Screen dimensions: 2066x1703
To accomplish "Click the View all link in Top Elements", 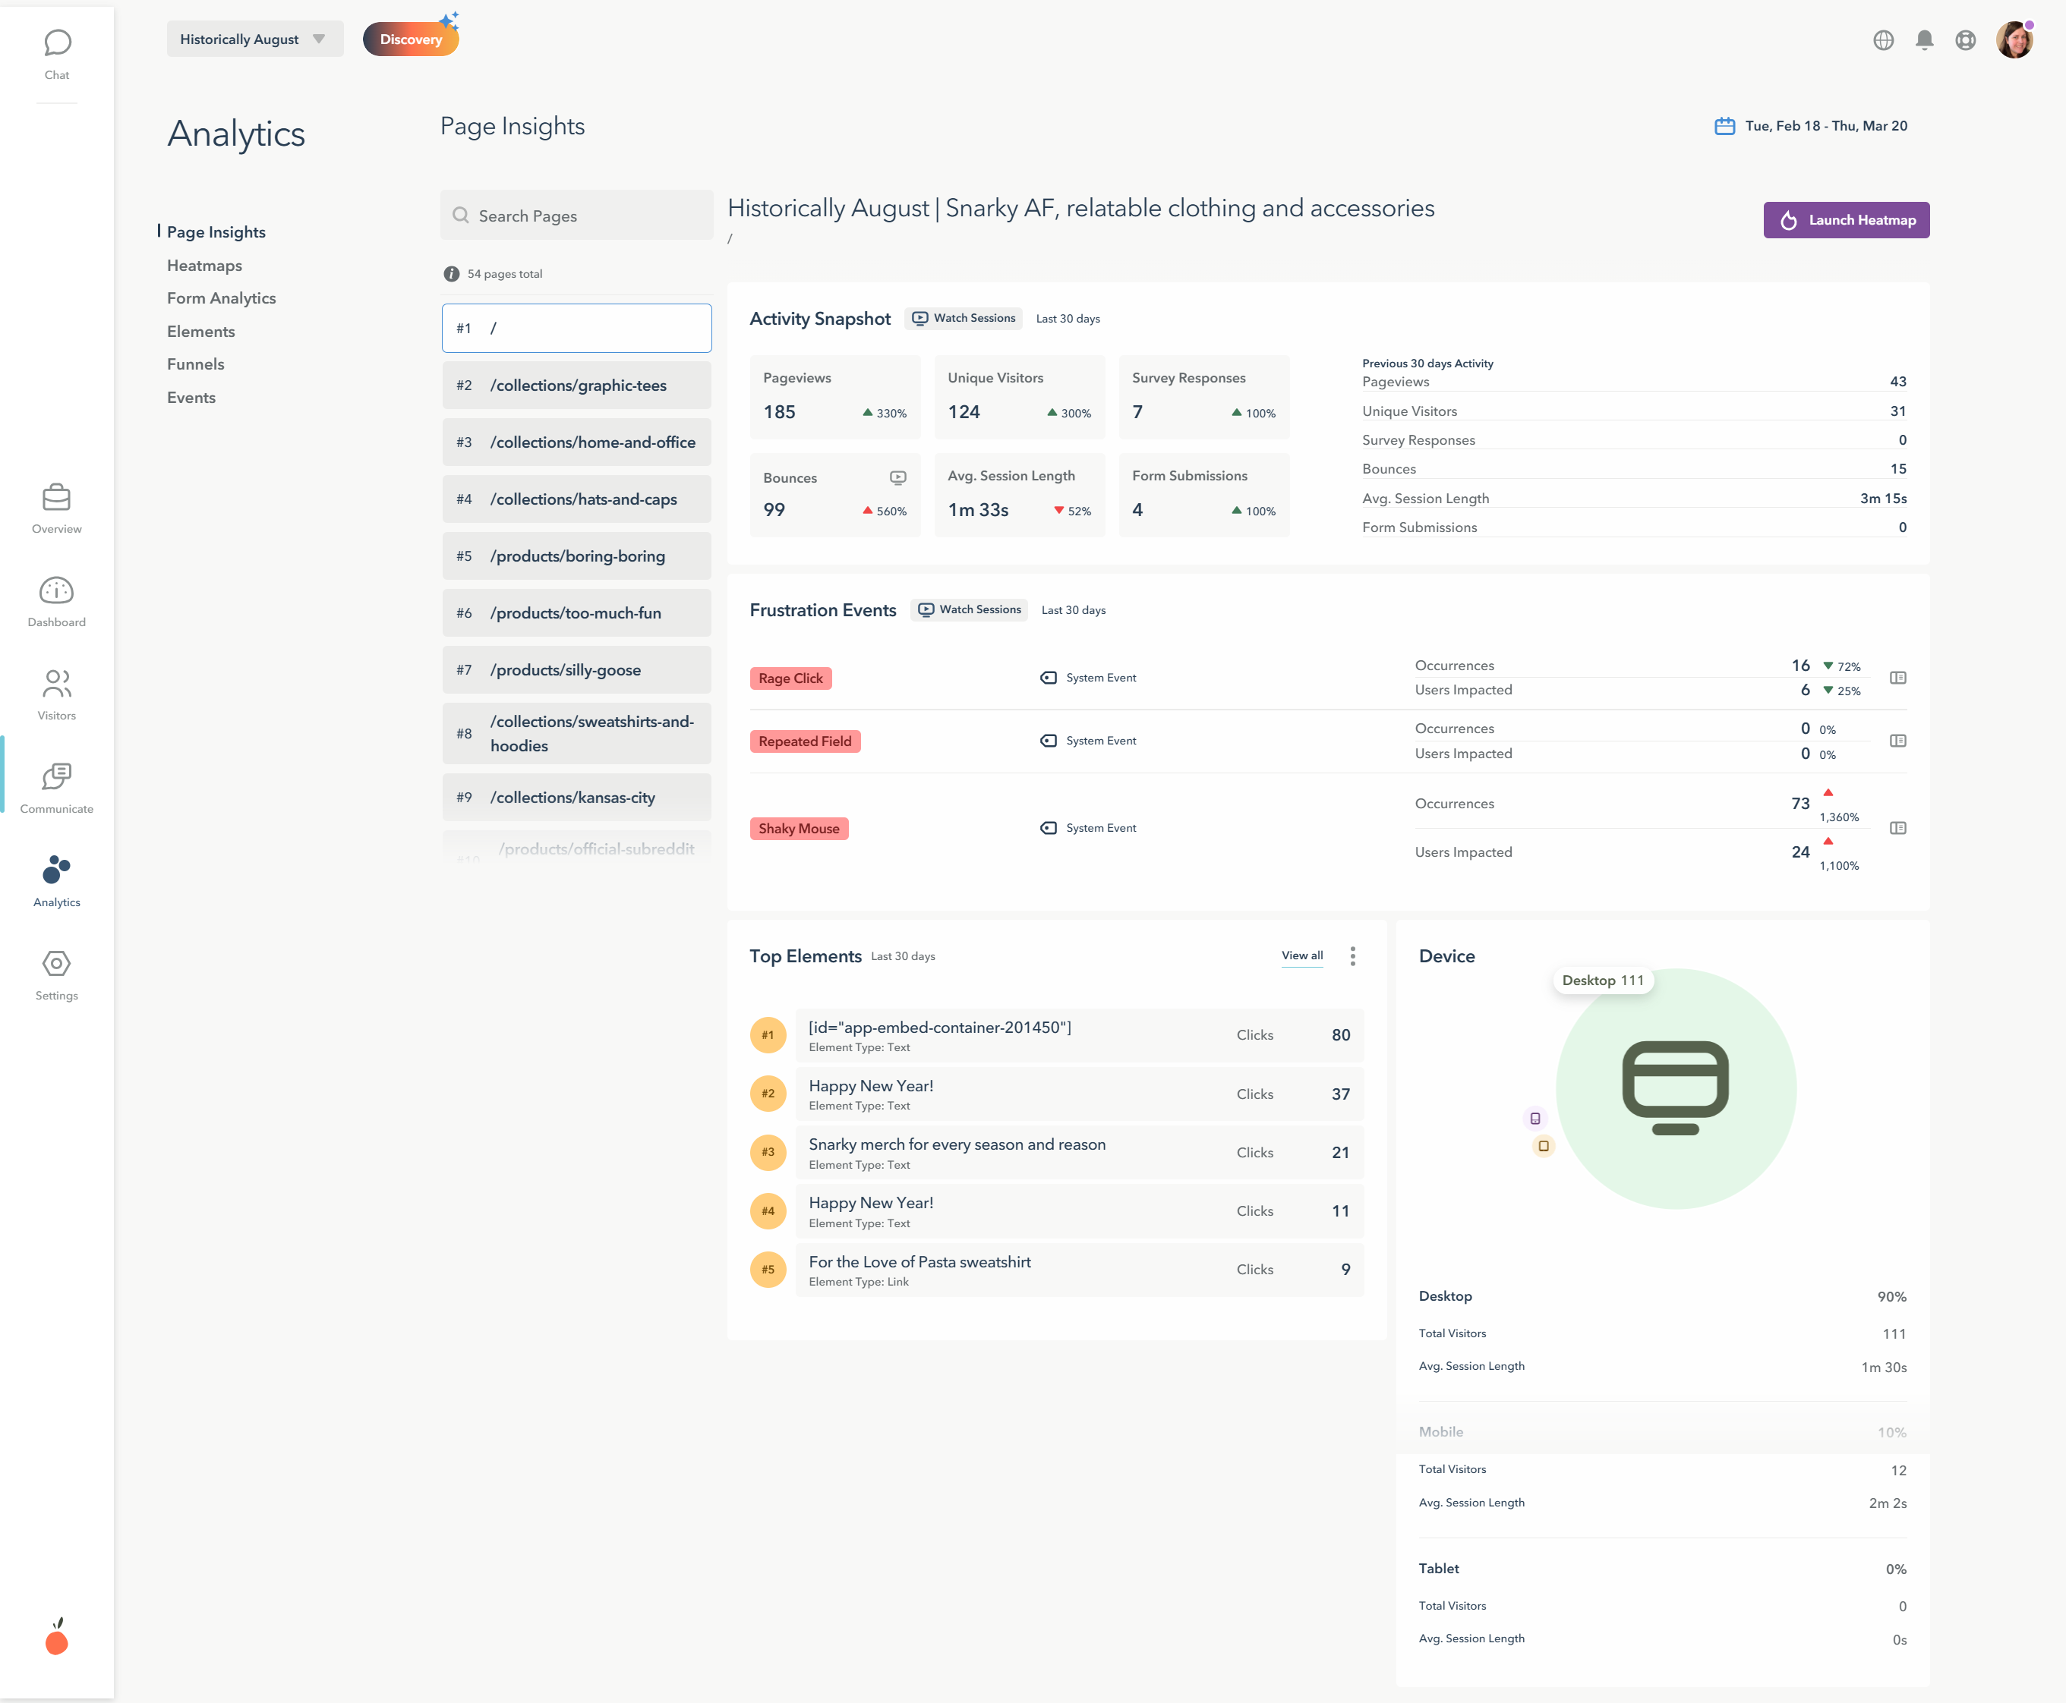I will 1301,955.
